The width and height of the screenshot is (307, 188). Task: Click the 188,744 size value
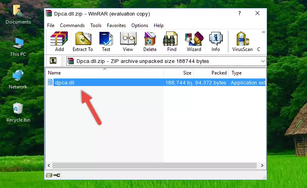pos(178,83)
